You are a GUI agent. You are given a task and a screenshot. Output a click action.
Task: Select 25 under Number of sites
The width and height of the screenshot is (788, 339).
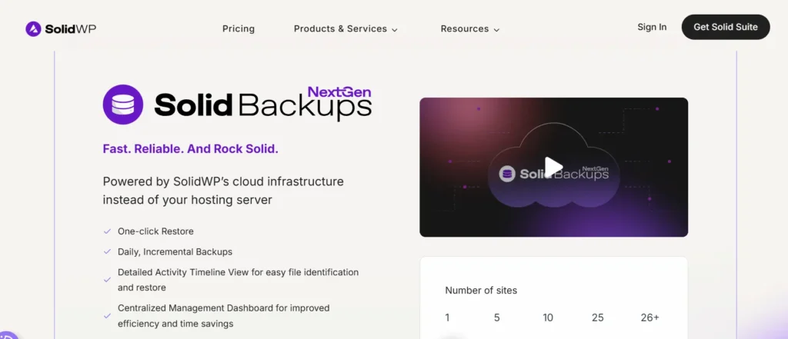[x=597, y=317]
